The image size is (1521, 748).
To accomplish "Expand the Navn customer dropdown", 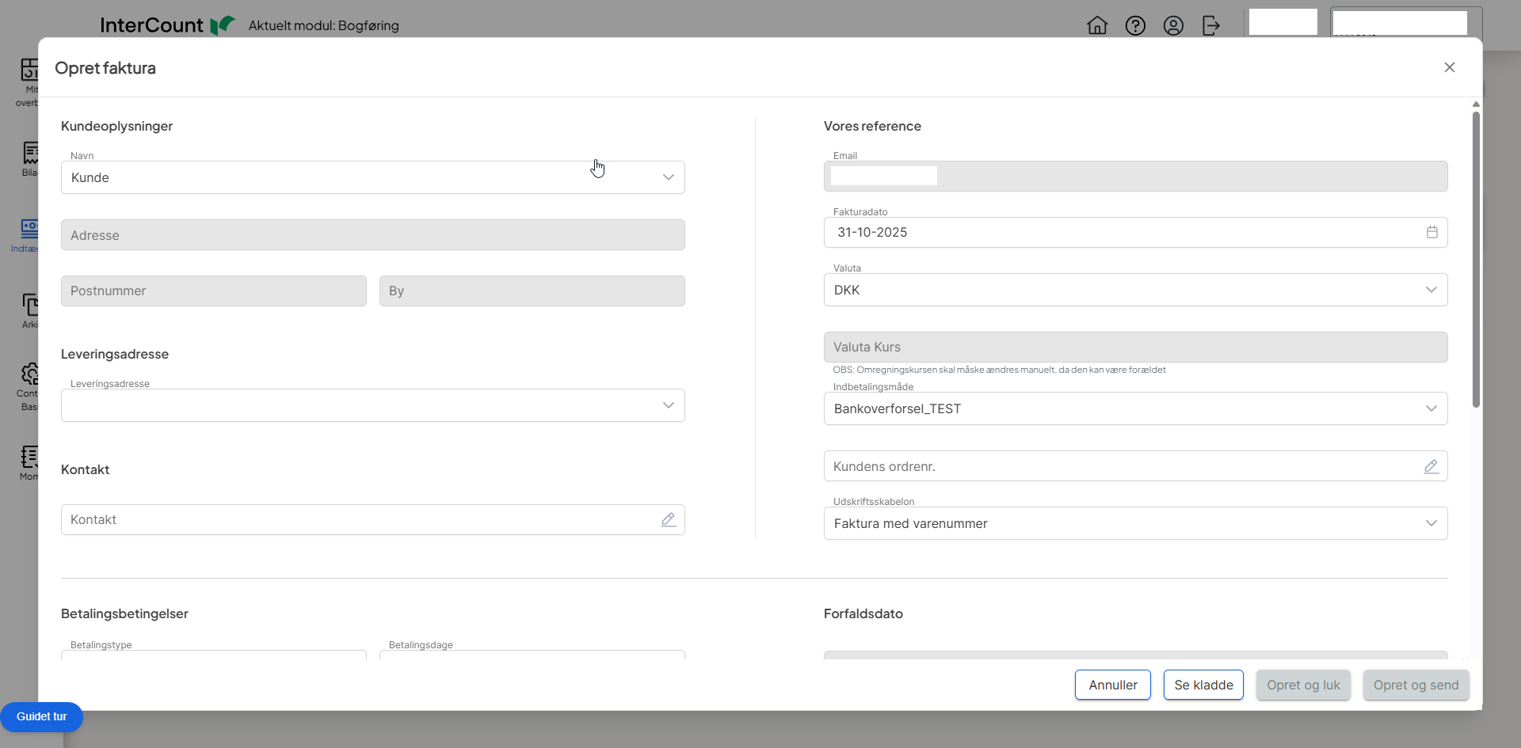I will [669, 177].
